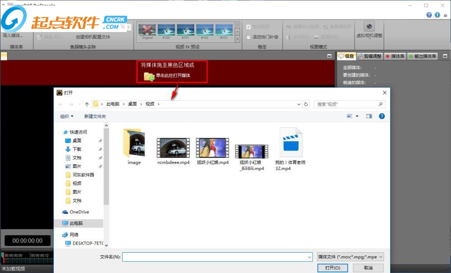Select 我的！体育老师32.mp4 file

290,149
